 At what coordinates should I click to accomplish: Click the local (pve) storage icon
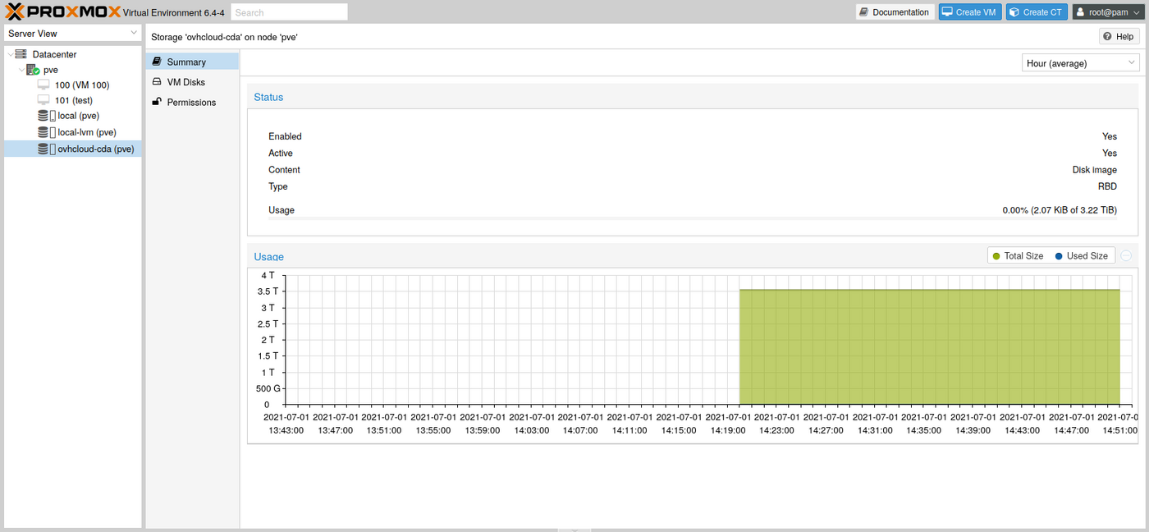(x=46, y=116)
